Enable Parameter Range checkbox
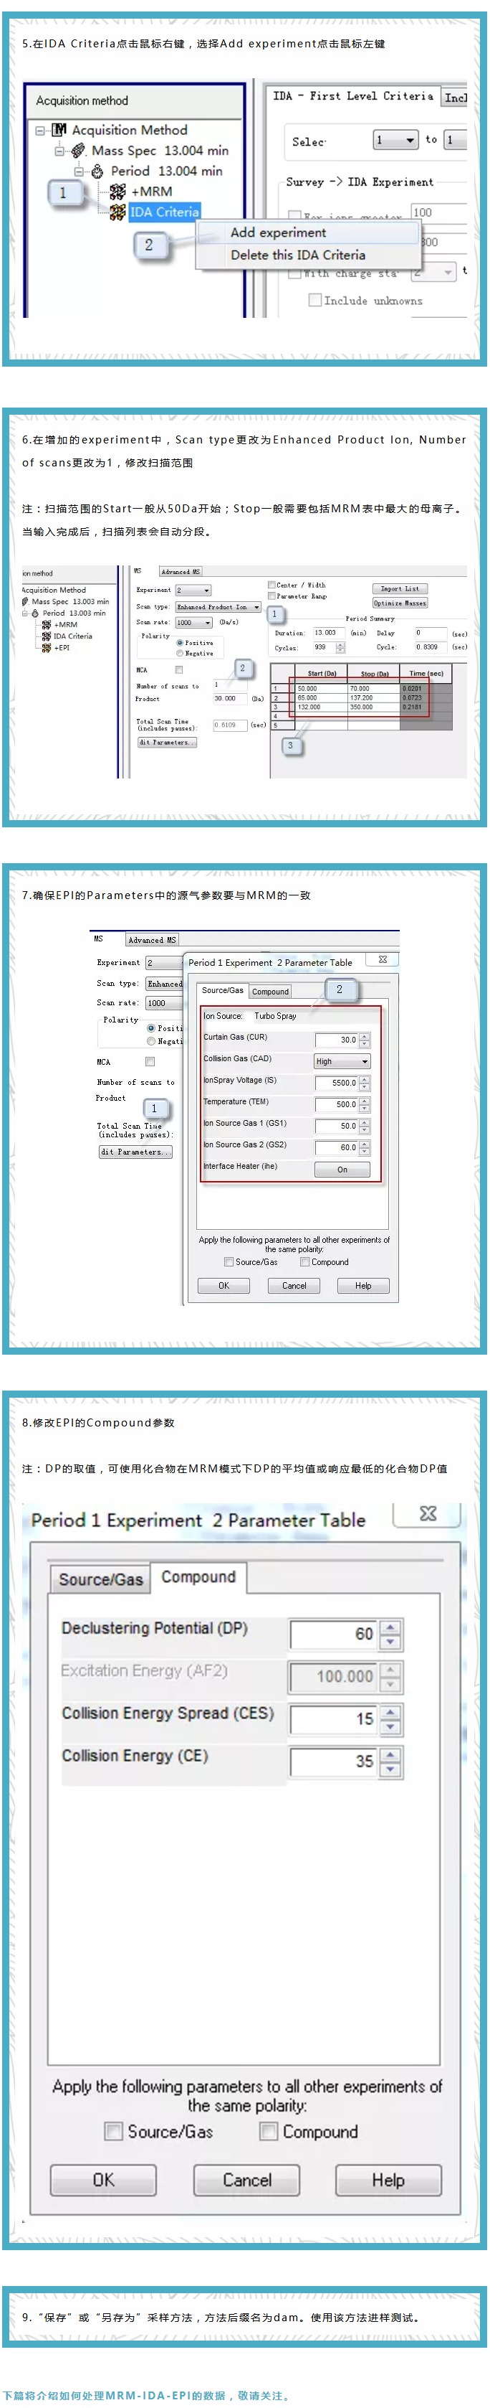Screen dimensions: 490x2408 pyautogui.click(x=272, y=596)
